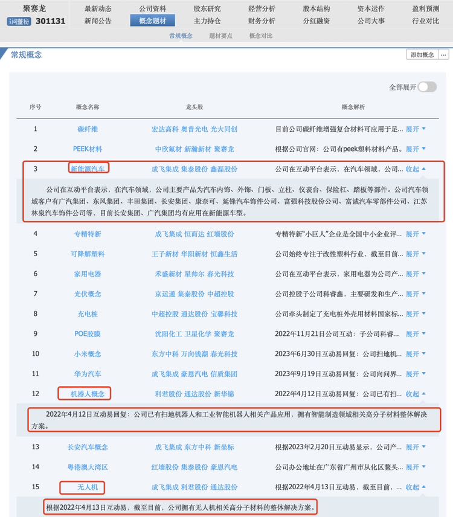Open leading stock 王子新材
This screenshot has height=517, width=453.
click(165, 254)
